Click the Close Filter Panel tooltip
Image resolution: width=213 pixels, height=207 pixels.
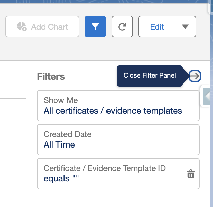(x=150, y=76)
